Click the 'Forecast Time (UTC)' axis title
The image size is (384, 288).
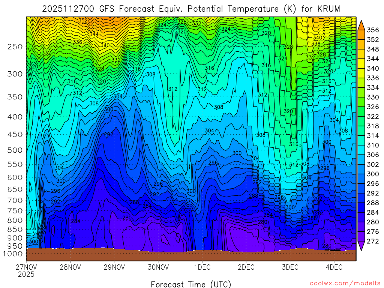[x=191, y=284]
